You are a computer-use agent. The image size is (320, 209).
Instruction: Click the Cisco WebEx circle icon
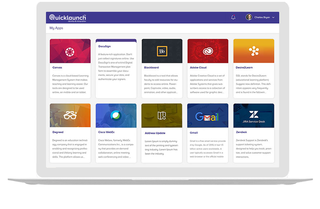116,115
